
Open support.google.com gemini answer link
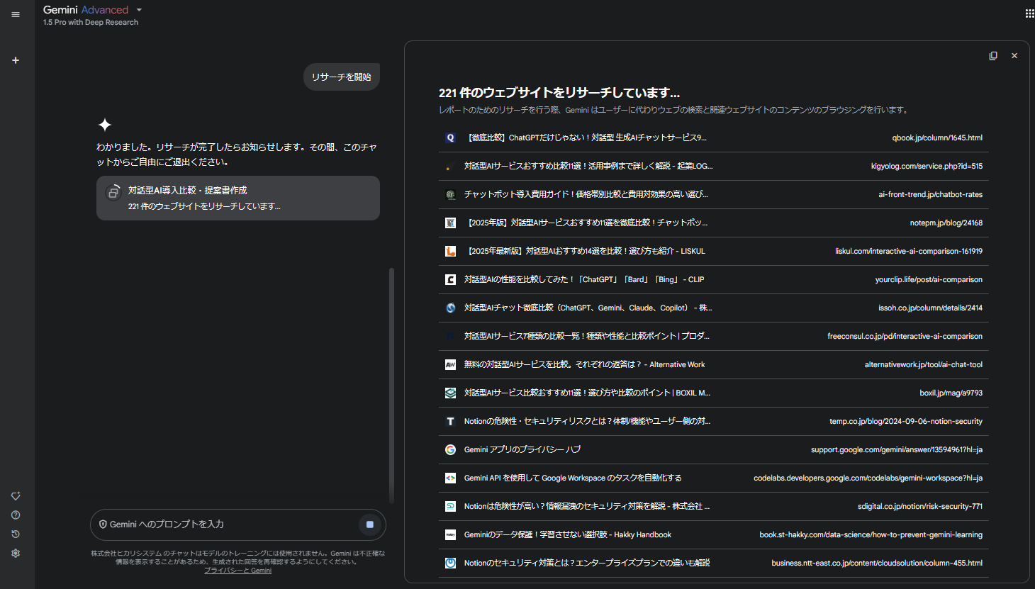pos(897,450)
